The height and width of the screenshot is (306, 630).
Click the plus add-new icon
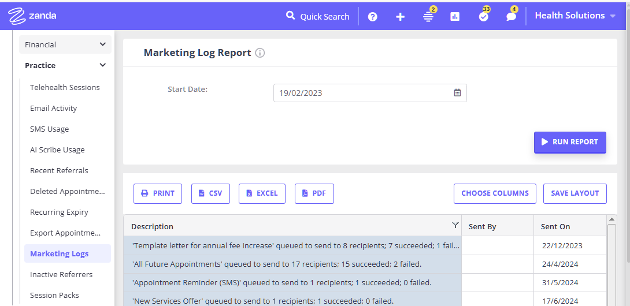(x=400, y=17)
